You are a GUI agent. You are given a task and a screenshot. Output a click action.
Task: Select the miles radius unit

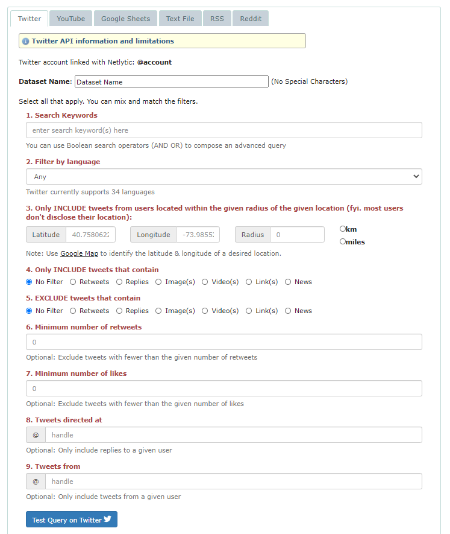point(343,241)
